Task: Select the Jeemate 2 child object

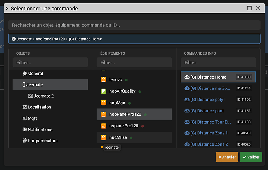Action: (x=50, y=96)
